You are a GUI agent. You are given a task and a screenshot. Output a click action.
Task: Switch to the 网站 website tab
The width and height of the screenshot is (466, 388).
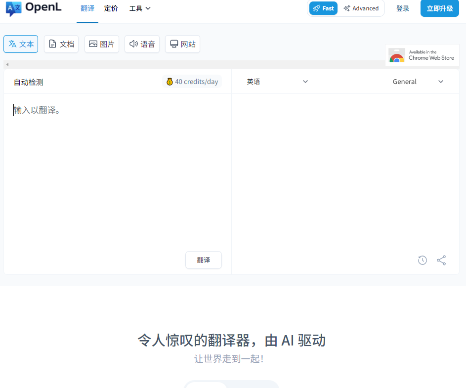[x=182, y=44]
